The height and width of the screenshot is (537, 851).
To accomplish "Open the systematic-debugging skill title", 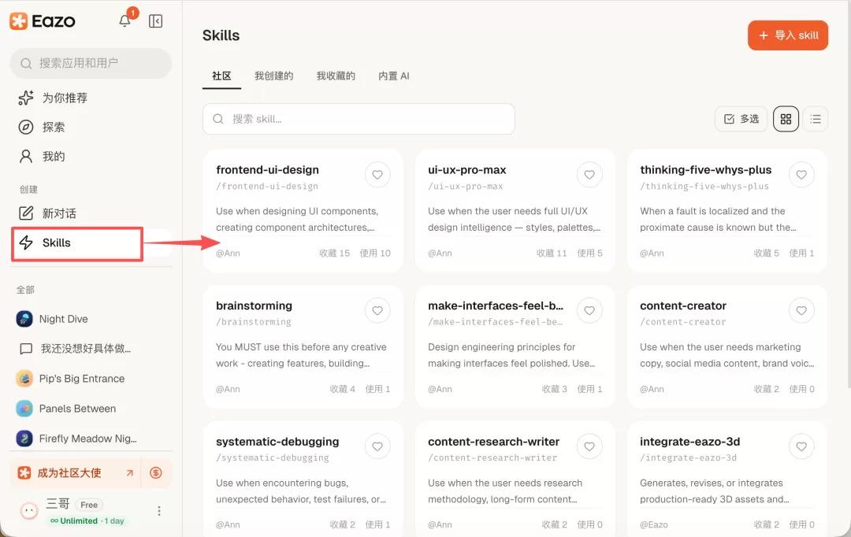I will (277, 442).
